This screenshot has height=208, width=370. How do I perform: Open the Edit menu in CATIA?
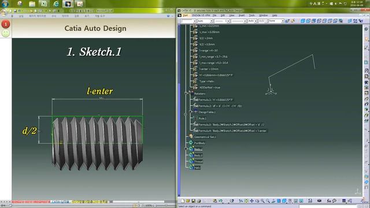click(223, 16)
